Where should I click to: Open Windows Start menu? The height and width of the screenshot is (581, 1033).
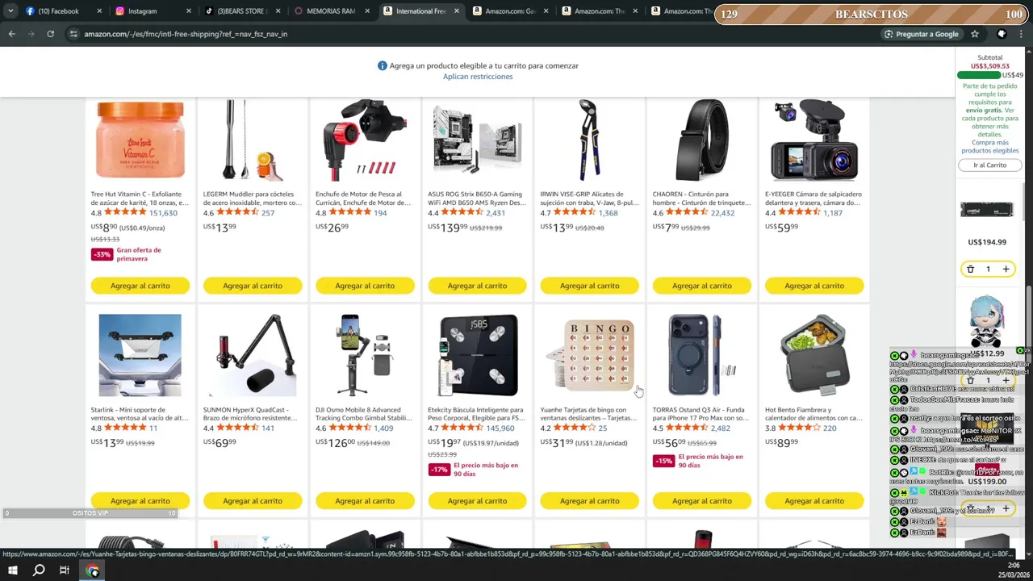point(12,571)
